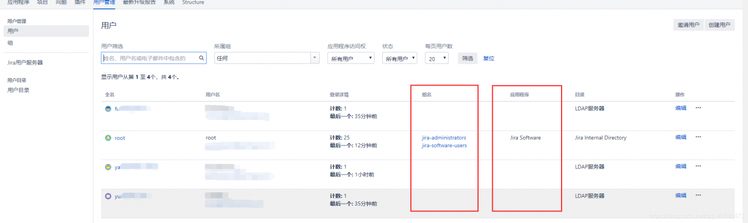Click the 操作 column header
The image size is (748, 223).
click(x=680, y=94)
